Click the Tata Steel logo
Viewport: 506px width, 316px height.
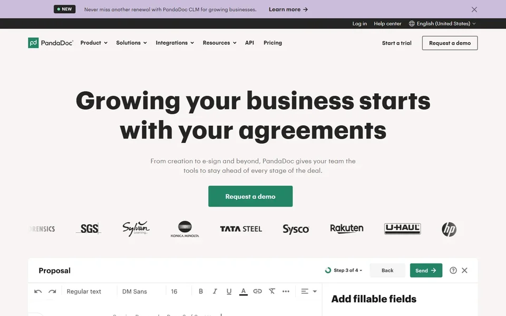pyautogui.click(x=241, y=229)
